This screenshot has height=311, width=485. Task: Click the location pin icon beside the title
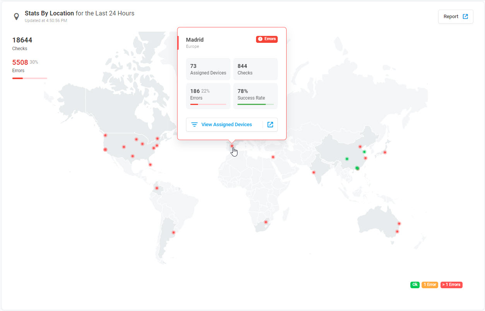[x=16, y=17]
